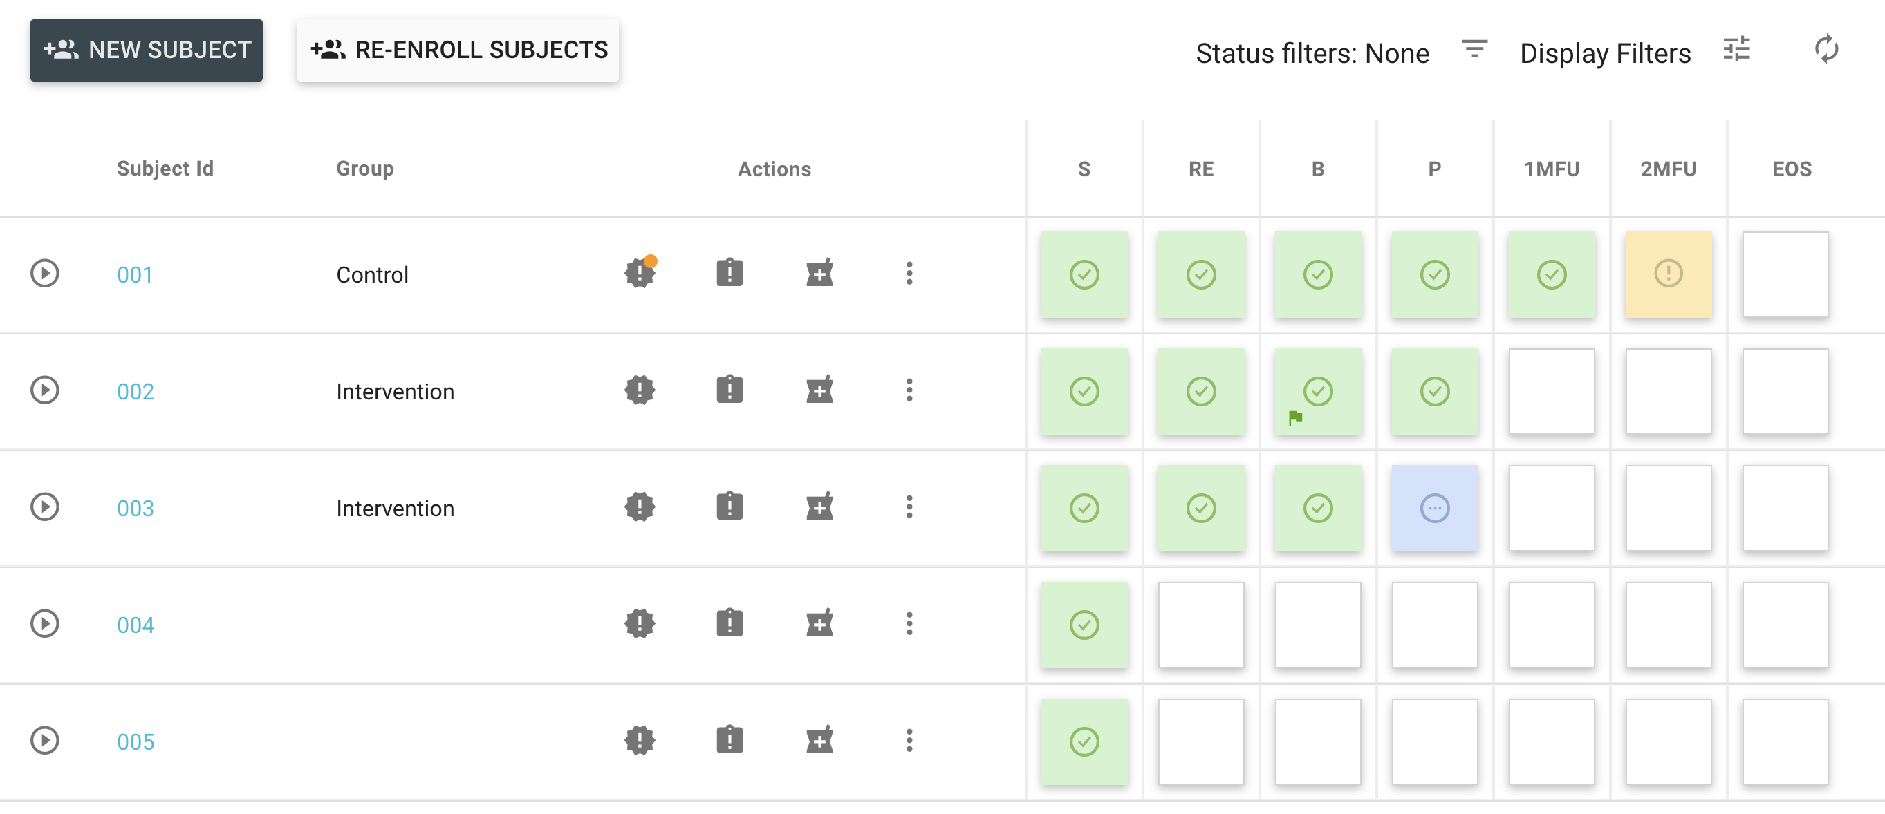Open alert badge icon for subject 001
The image size is (1885, 814).
[640, 274]
